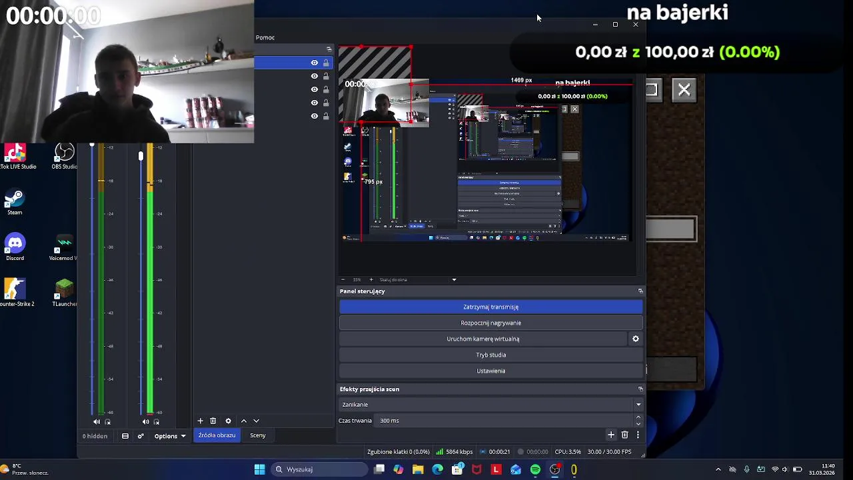This screenshot has height=480, width=853.
Task: Open advanced audio properties gears icon
Action: (141, 436)
